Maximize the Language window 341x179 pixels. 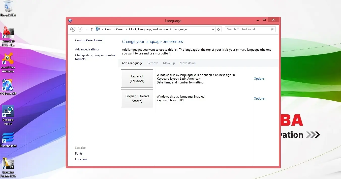(264, 20)
